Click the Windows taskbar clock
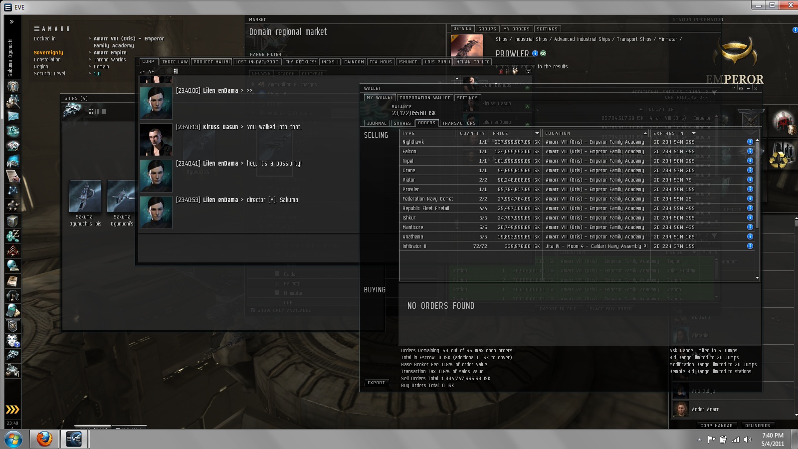Viewport: 798px width, 449px height. [773, 440]
